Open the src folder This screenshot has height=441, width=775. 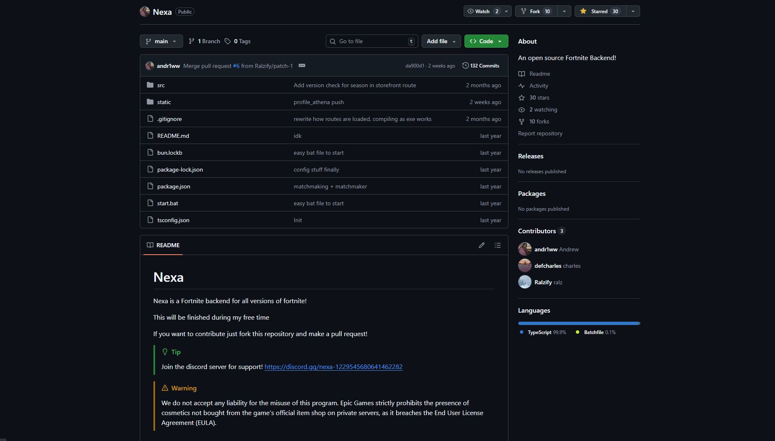[x=161, y=86]
